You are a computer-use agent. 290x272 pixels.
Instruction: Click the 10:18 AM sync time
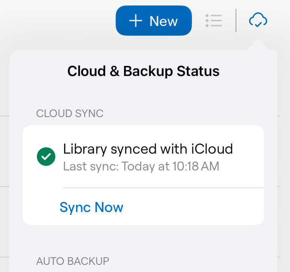[195, 166]
